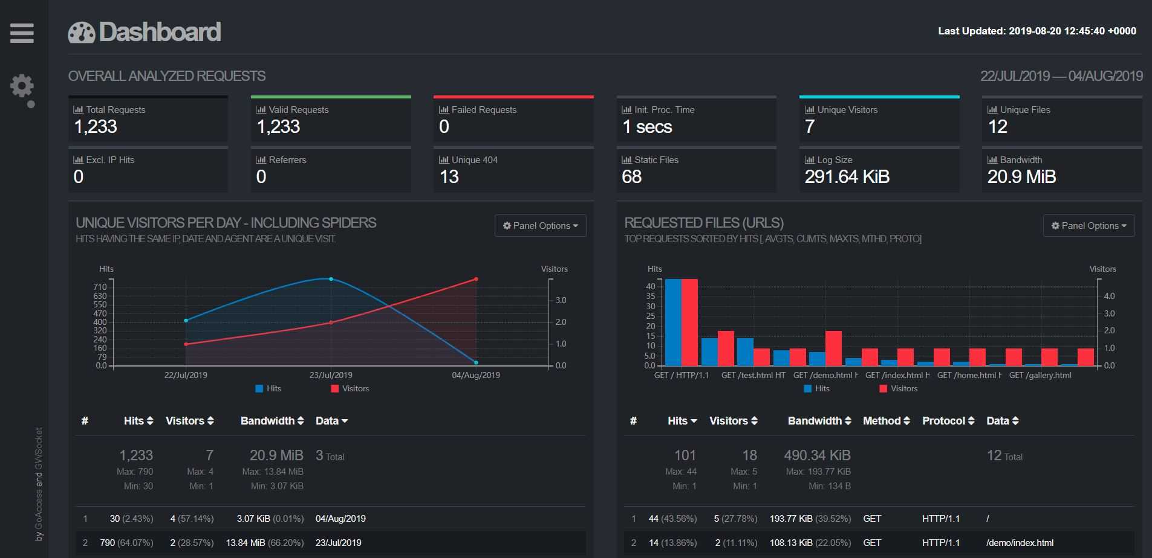The width and height of the screenshot is (1152, 558).
Task: Click the Static Files value 68
Action: click(631, 177)
